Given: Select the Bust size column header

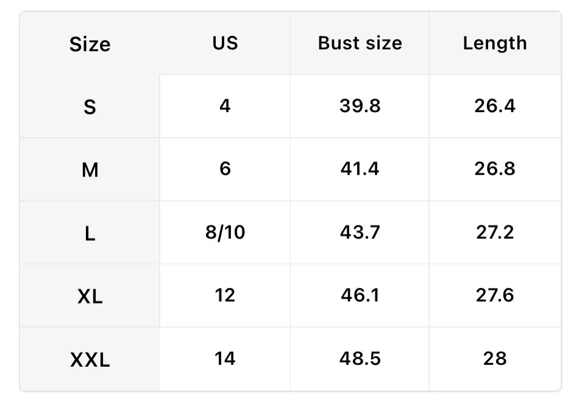Looking at the screenshot, I should click(x=360, y=43).
